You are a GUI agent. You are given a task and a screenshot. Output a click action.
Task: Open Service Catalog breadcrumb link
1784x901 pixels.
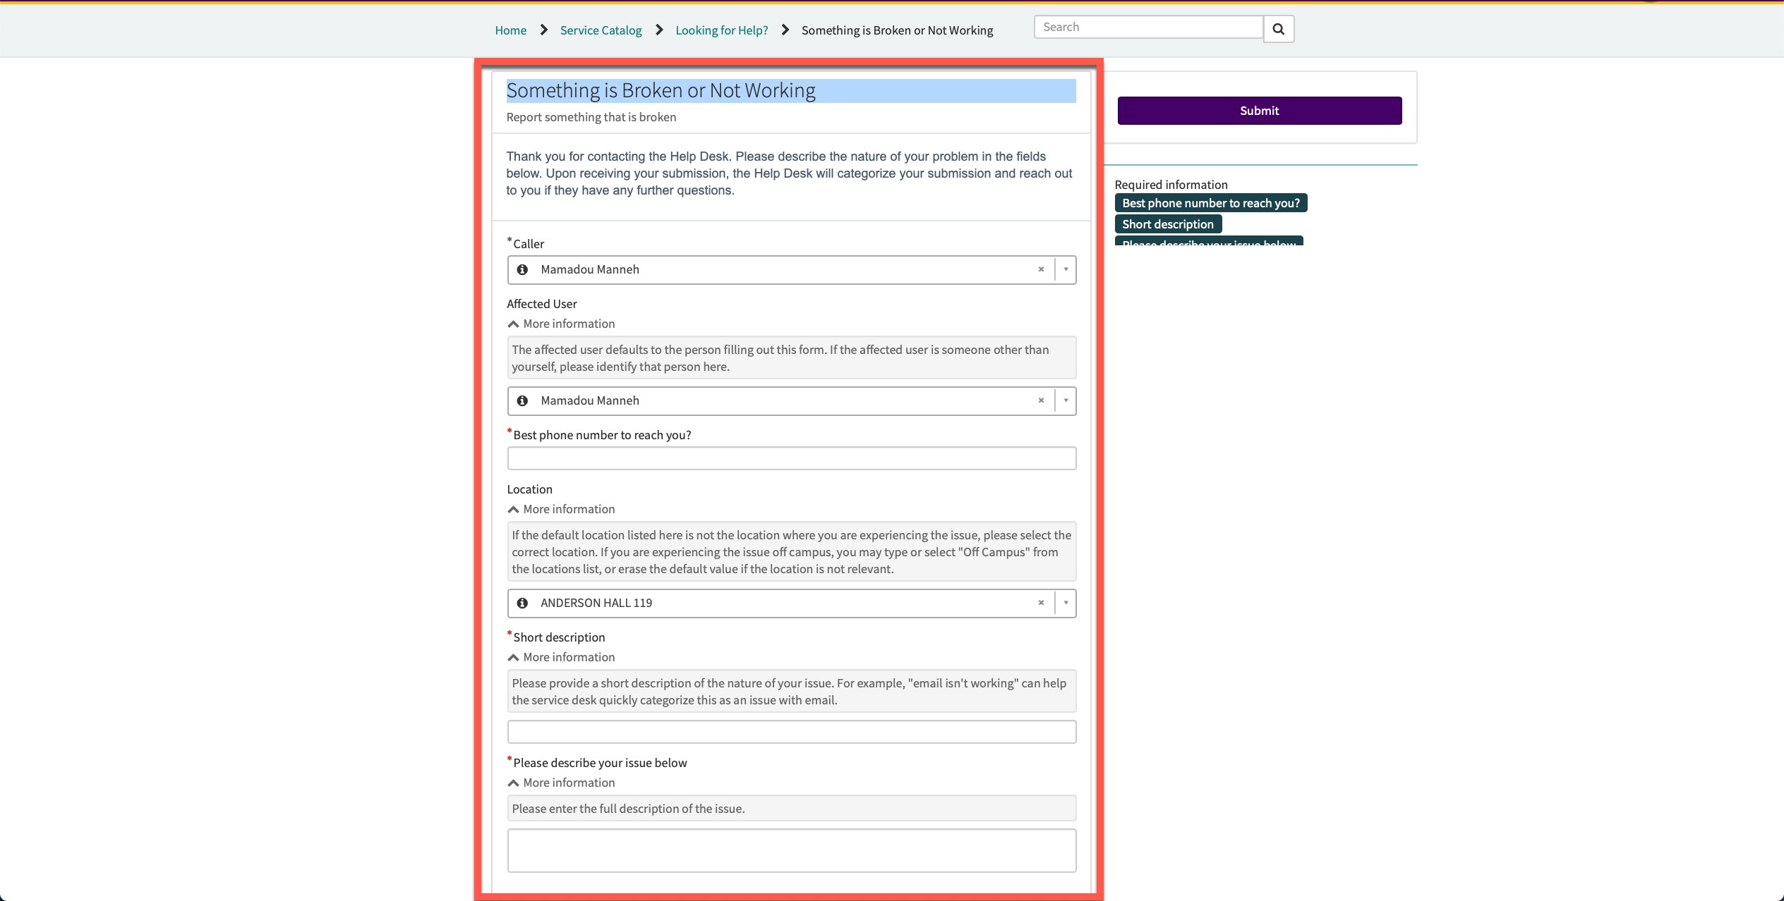point(601,30)
